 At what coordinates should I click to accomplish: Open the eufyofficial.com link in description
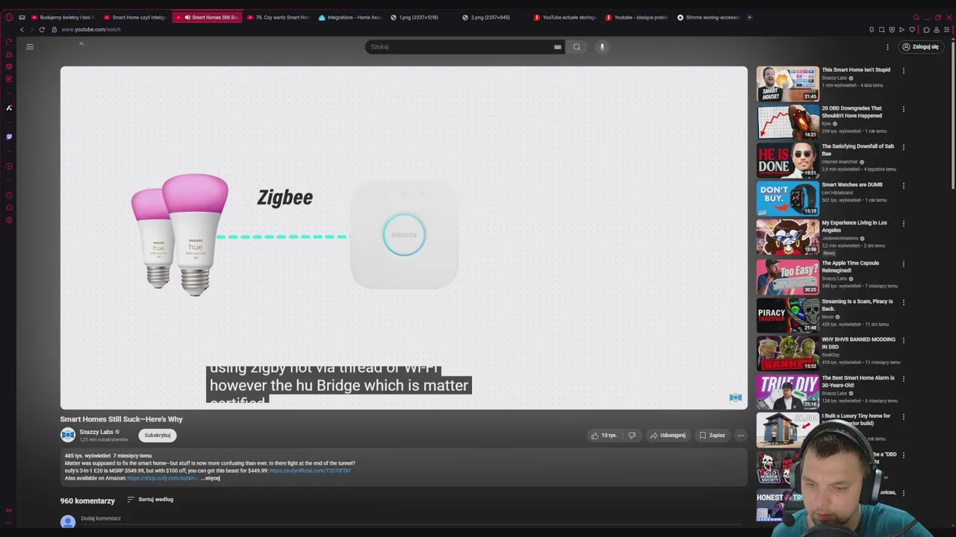tap(310, 471)
